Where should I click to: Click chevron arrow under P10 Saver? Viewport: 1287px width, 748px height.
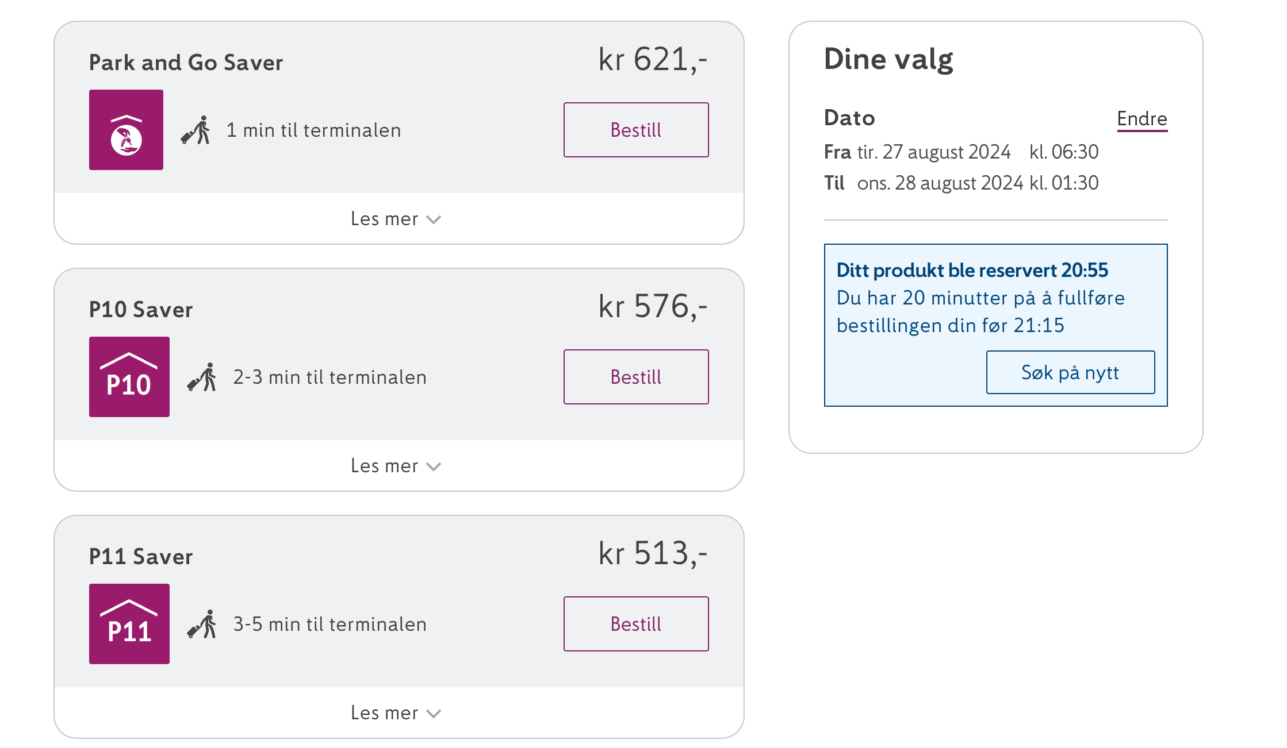pos(434,467)
